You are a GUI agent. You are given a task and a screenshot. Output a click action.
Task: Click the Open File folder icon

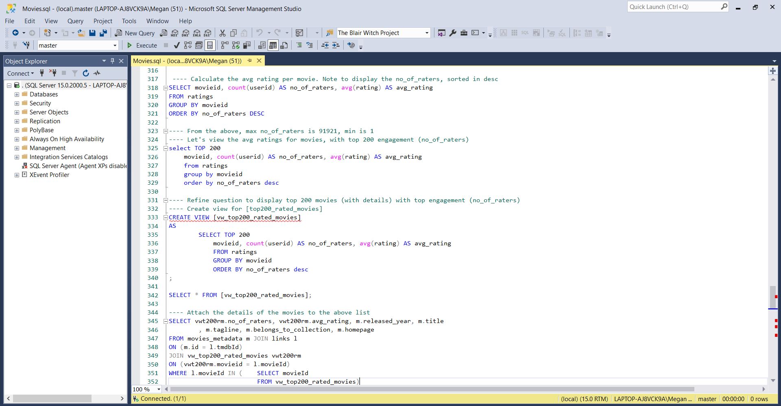click(x=81, y=33)
